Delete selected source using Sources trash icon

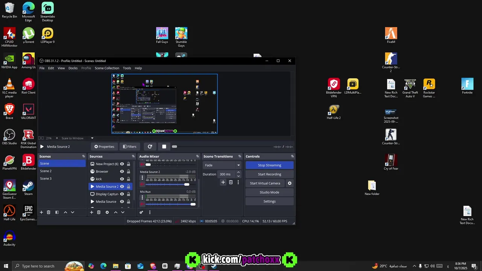[x=99, y=212]
